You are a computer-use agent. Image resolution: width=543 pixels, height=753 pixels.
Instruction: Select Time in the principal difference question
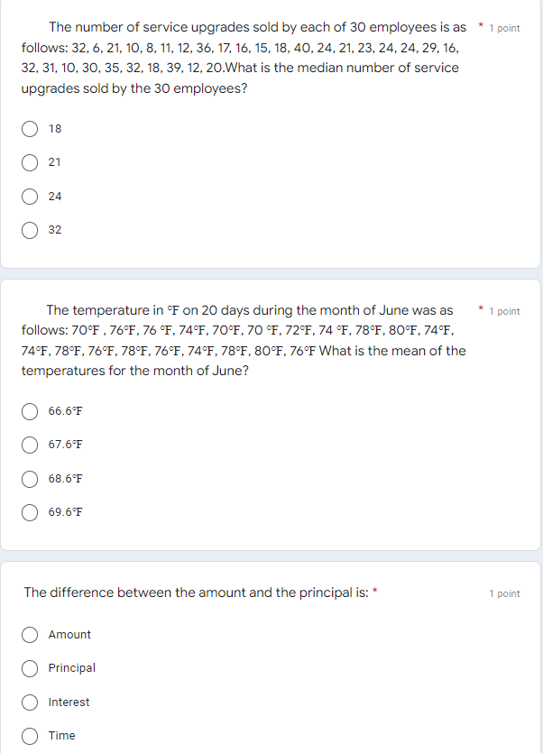(29, 736)
